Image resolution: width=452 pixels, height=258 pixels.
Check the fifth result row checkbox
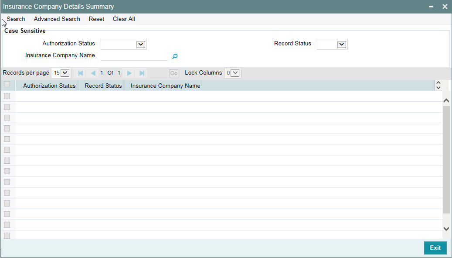(7, 139)
